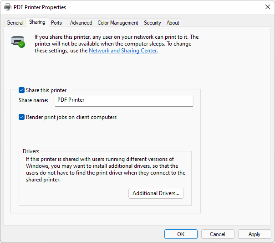Click the Render print jobs label text

click(x=71, y=117)
